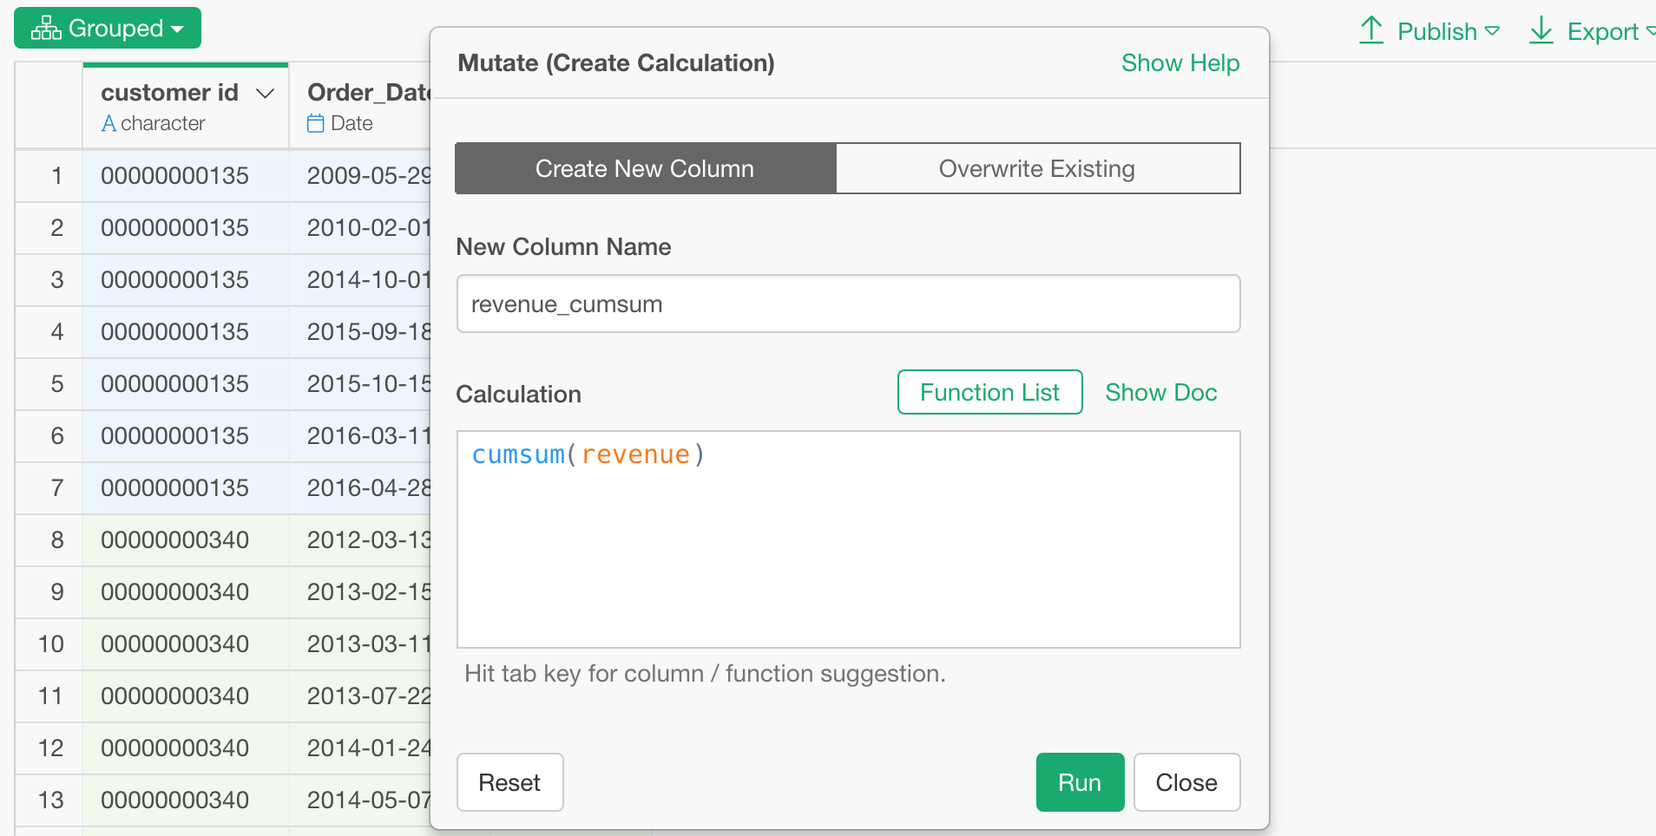Click the Export download arrow icon
The width and height of the screenshot is (1656, 836).
pos(1541,29)
